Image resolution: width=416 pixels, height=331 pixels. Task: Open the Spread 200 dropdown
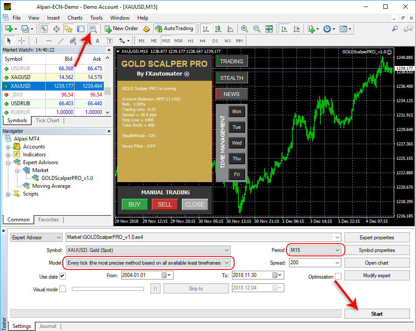pos(337,263)
